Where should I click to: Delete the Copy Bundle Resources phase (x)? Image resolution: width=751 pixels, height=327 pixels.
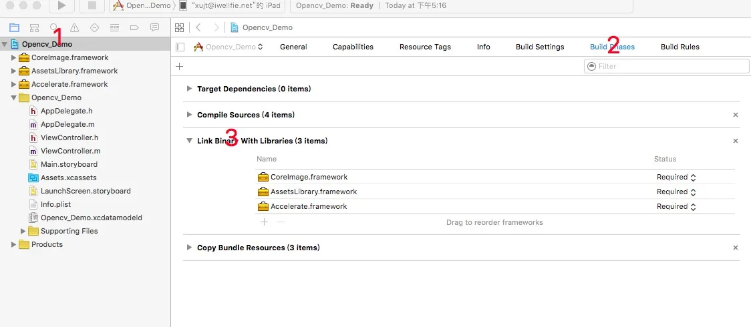pos(736,247)
